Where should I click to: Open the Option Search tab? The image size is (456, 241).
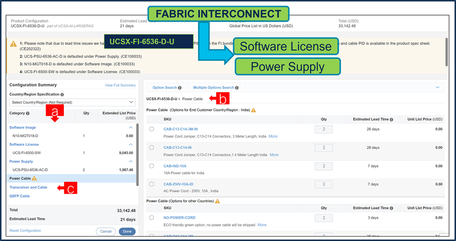point(167,88)
